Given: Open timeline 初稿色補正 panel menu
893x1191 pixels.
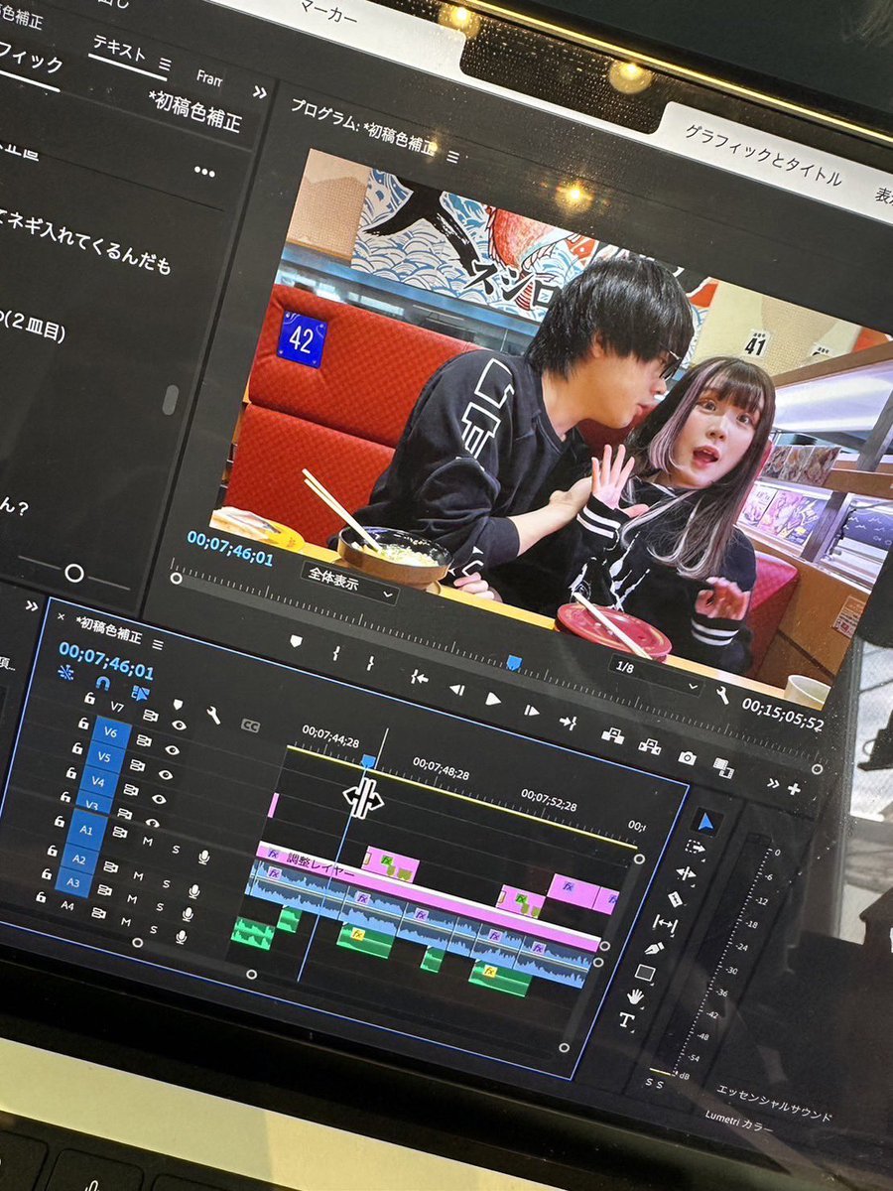Looking at the screenshot, I should tap(157, 644).
